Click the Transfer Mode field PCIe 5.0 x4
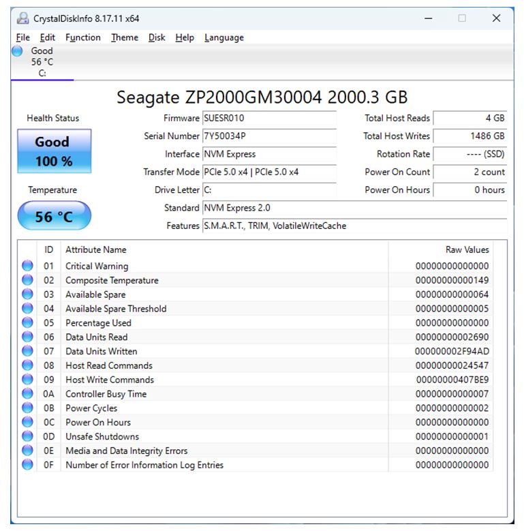The width and height of the screenshot is (524, 531). click(269, 172)
